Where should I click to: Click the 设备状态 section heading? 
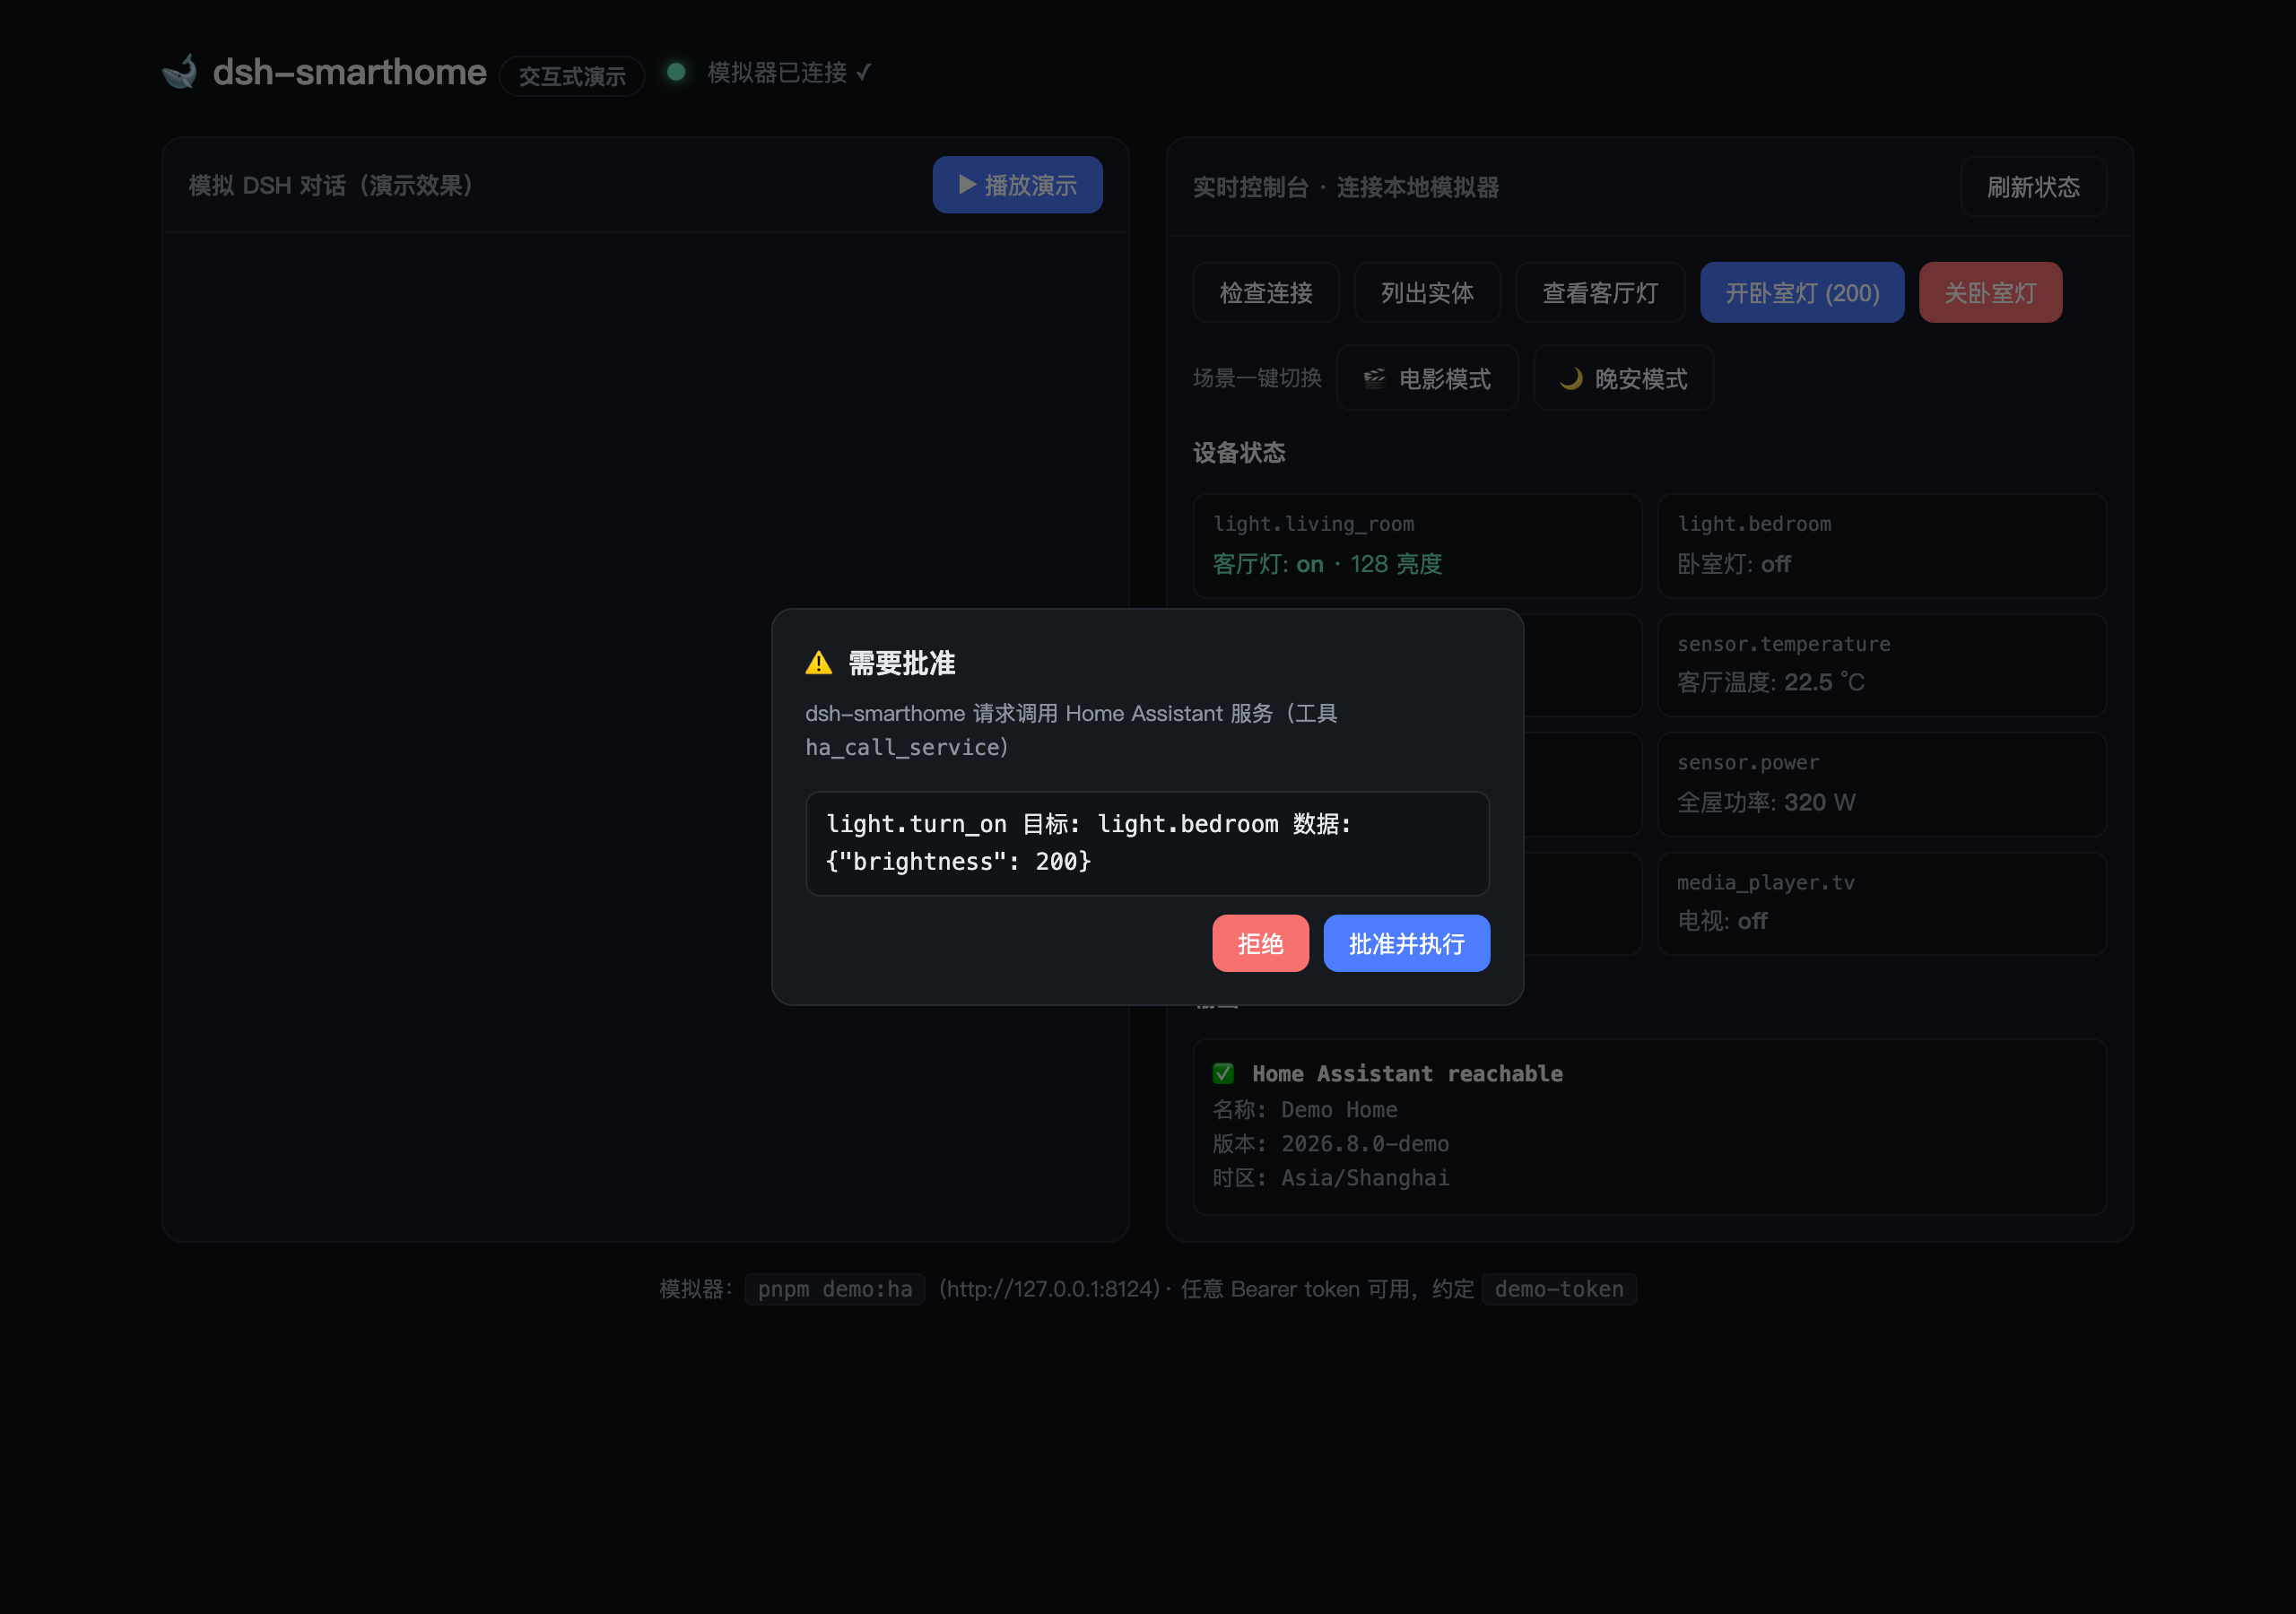coord(1239,453)
